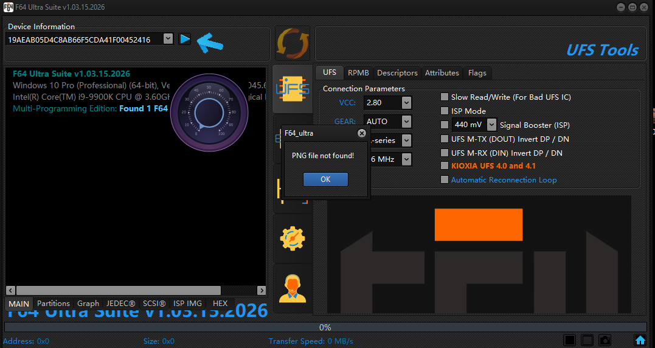Screen dimensions: 655x348
Task: Enable Slow Read/Write for Bad UFS IC
Action: [x=445, y=97]
